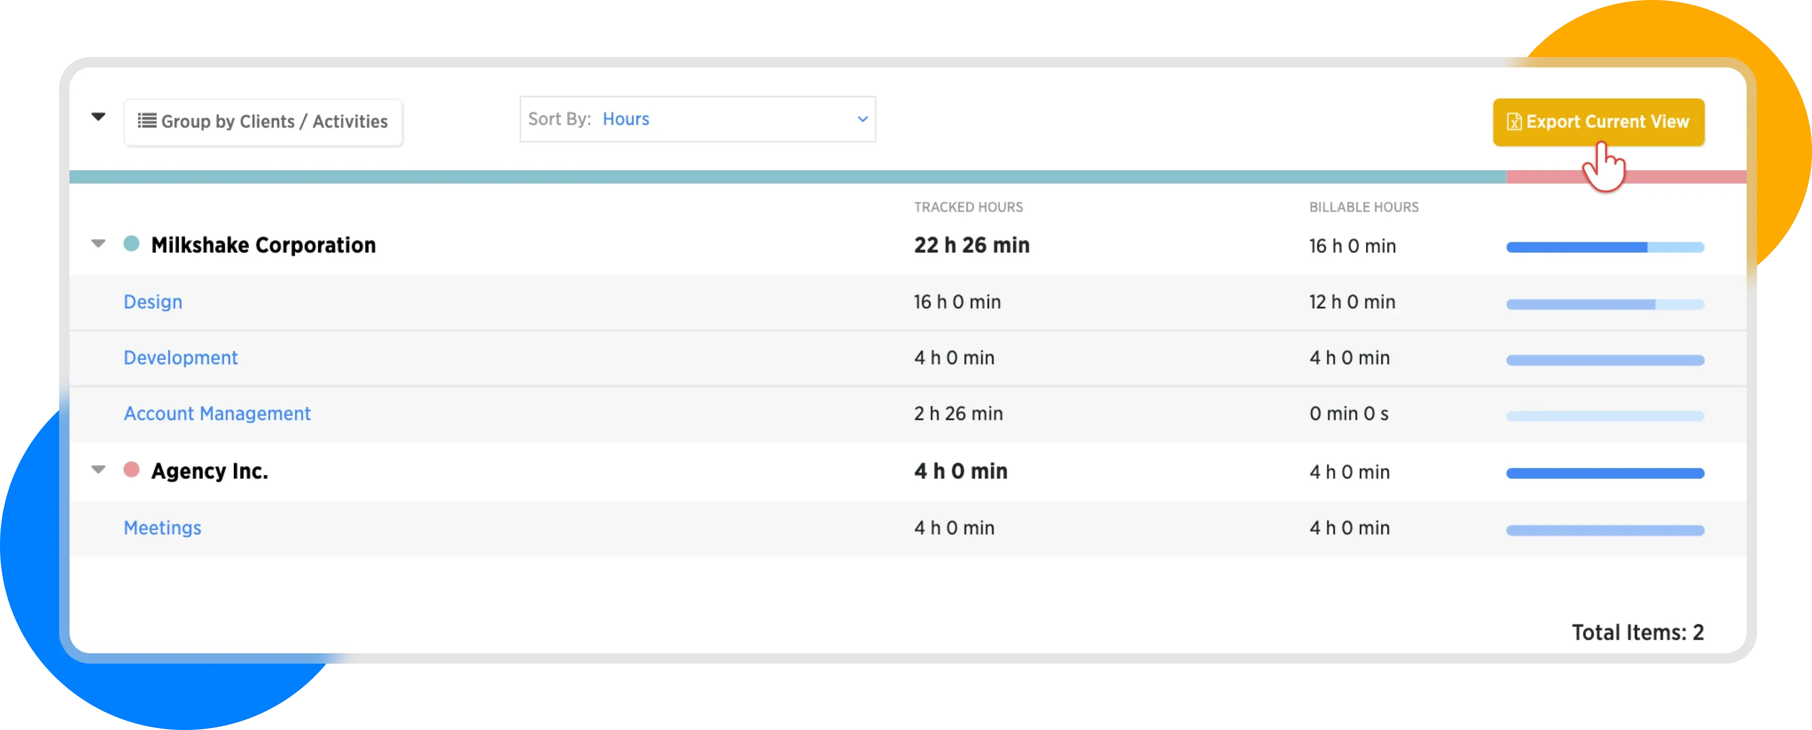Open the Meetings activity link
The width and height of the screenshot is (1812, 730).
click(x=162, y=528)
